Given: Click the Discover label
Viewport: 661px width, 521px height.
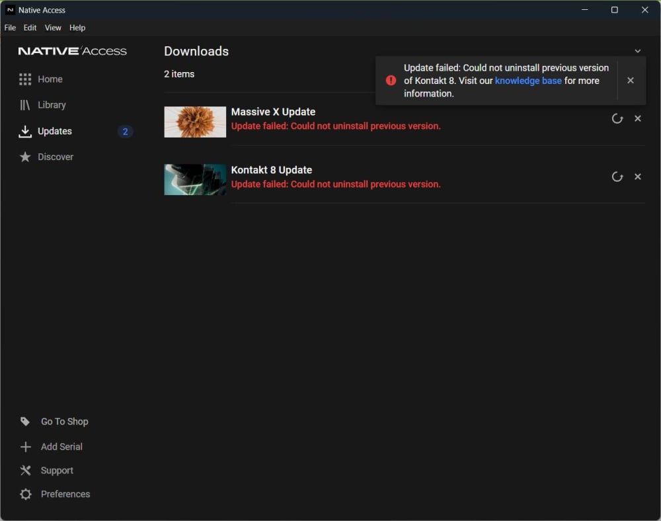Looking at the screenshot, I should tap(56, 157).
